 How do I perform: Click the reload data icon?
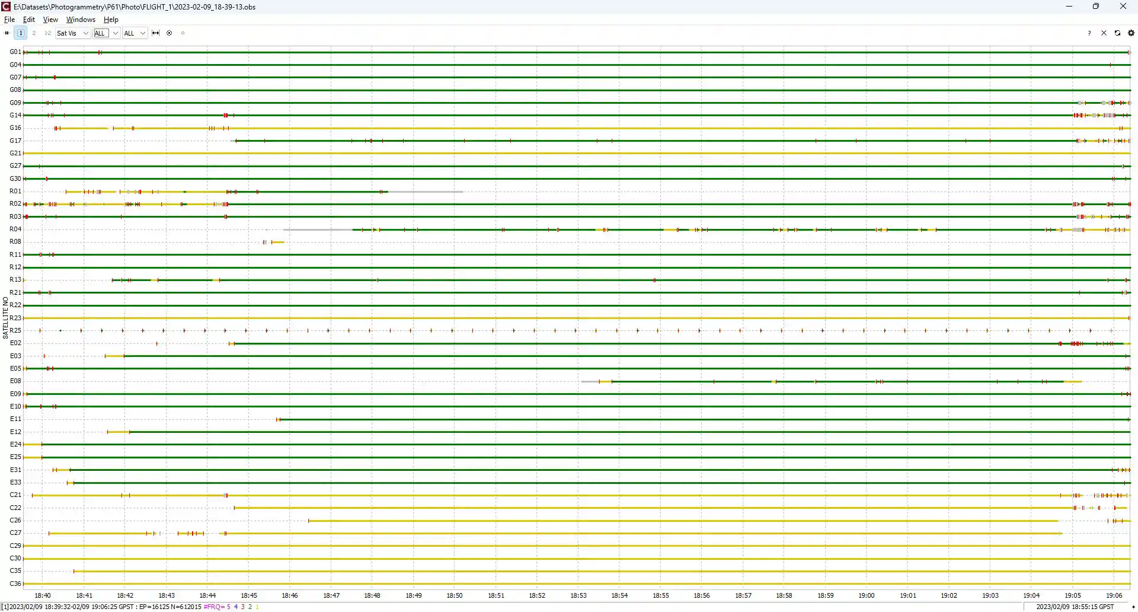(x=1117, y=33)
